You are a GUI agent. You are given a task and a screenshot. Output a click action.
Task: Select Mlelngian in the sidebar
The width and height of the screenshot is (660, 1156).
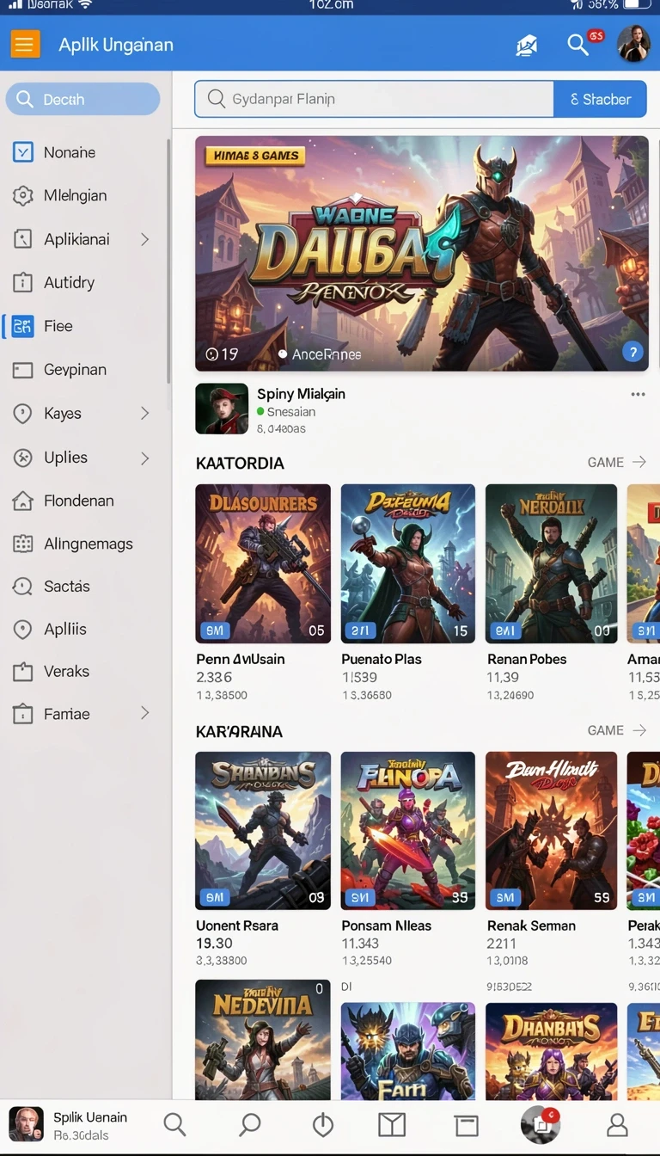point(84,195)
